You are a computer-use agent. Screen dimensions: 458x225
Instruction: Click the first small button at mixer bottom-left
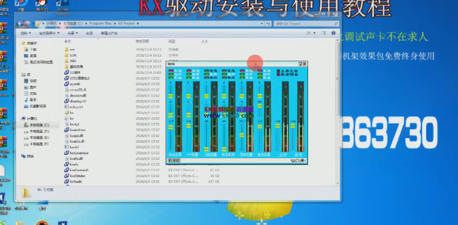click(x=170, y=160)
